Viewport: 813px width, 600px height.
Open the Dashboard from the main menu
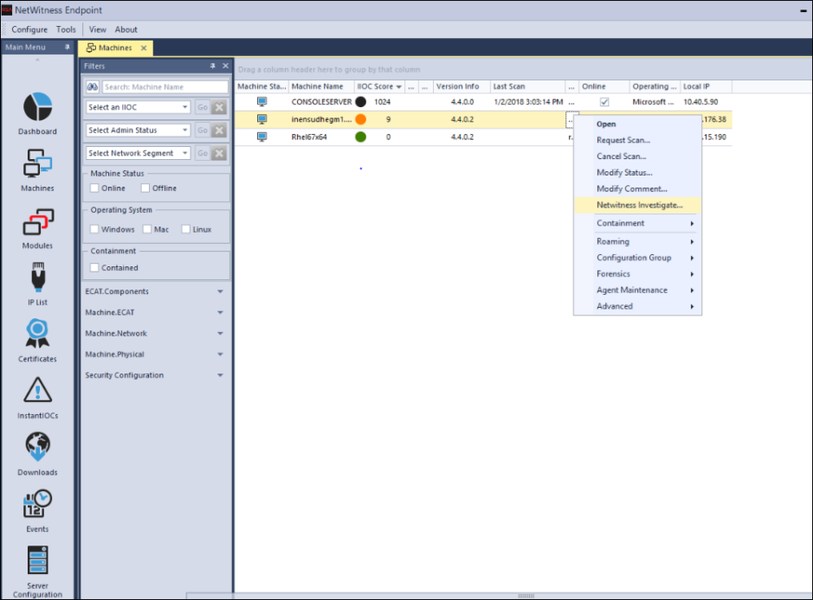click(37, 109)
